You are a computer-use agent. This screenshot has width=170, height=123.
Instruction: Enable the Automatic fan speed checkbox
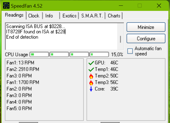point(130,51)
